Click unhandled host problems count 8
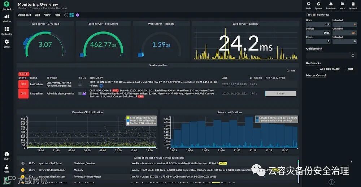This screenshot has height=187, width=361. coord(345,25)
